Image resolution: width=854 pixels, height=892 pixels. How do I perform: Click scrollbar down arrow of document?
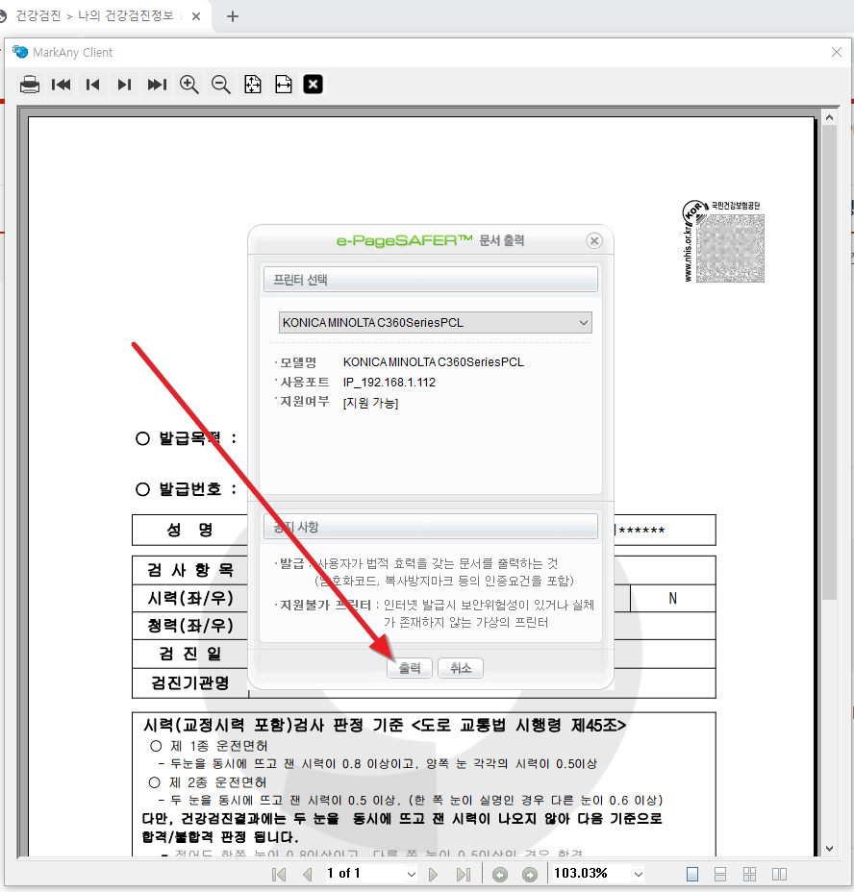[x=830, y=849]
